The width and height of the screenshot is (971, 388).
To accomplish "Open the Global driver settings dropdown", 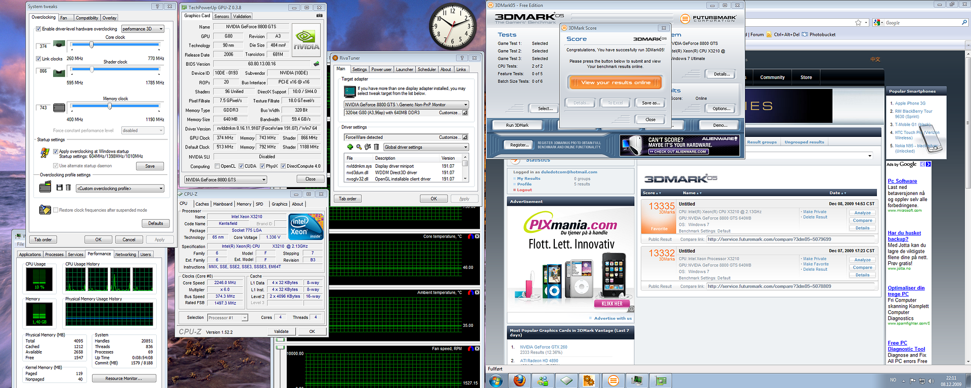I will (426, 147).
